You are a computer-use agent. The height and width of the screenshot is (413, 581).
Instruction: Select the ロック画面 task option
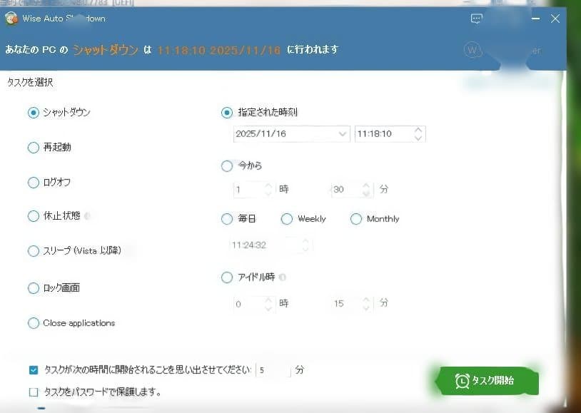pos(33,288)
